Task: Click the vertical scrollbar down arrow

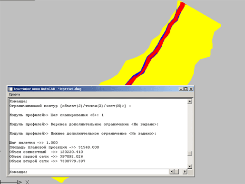Action: click(x=190, y=166)
